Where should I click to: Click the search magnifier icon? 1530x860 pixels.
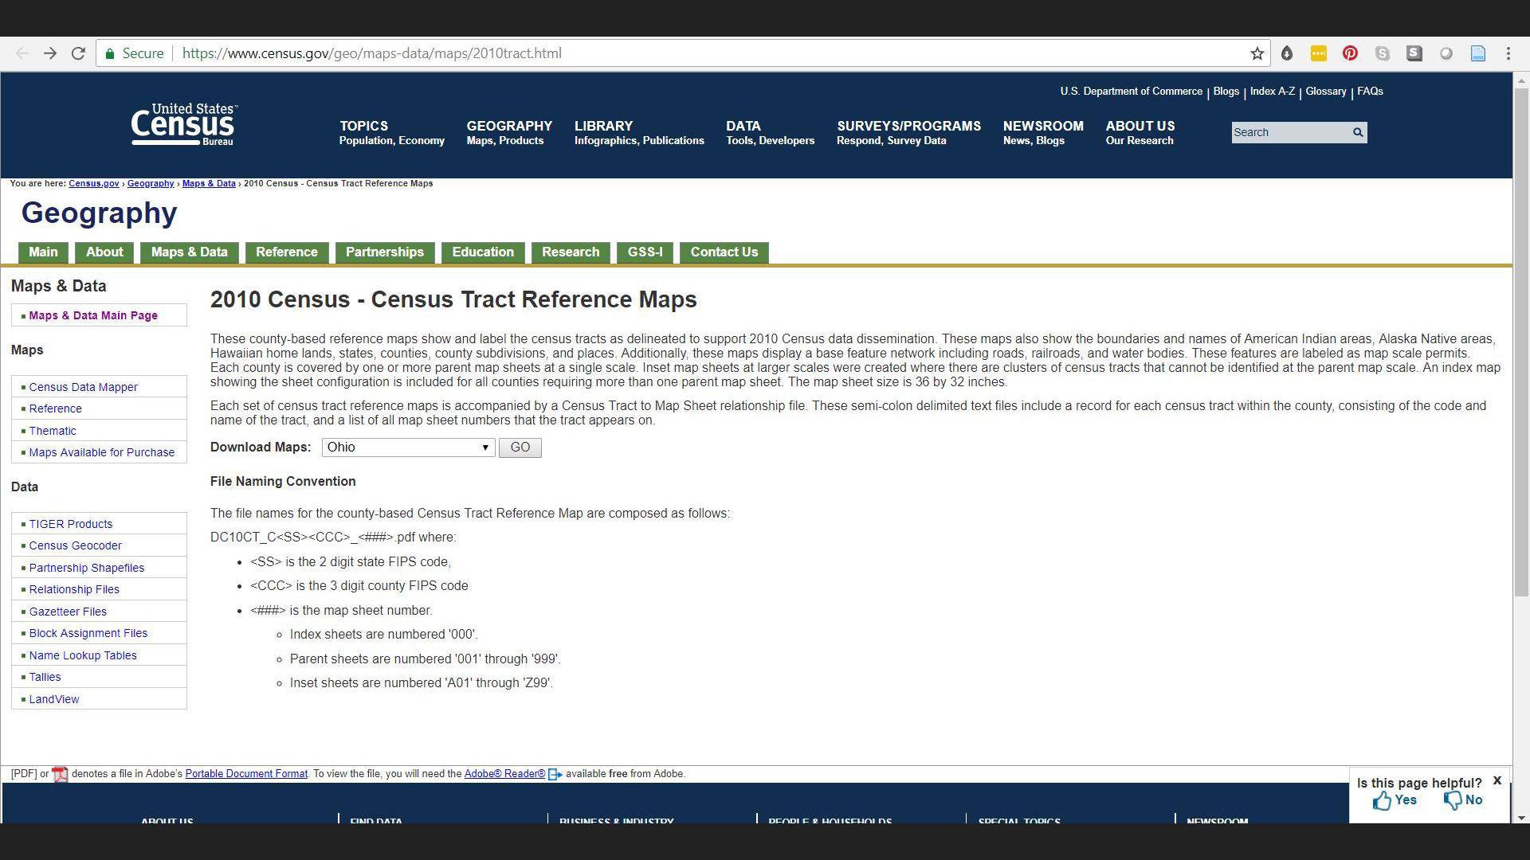1358,132
